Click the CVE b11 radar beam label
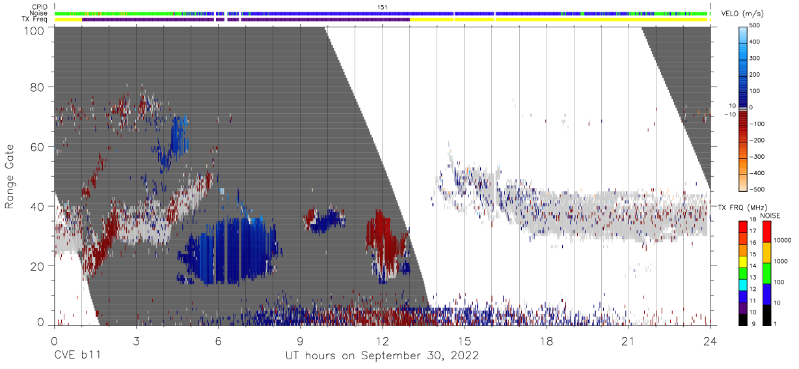 pyautogui.click(x=77, y=356)
